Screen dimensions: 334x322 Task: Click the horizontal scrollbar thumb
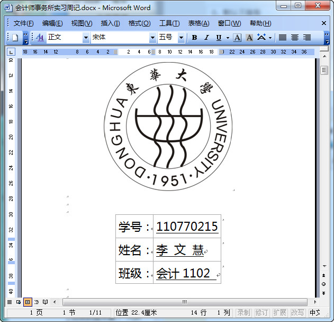pos(185,302)
